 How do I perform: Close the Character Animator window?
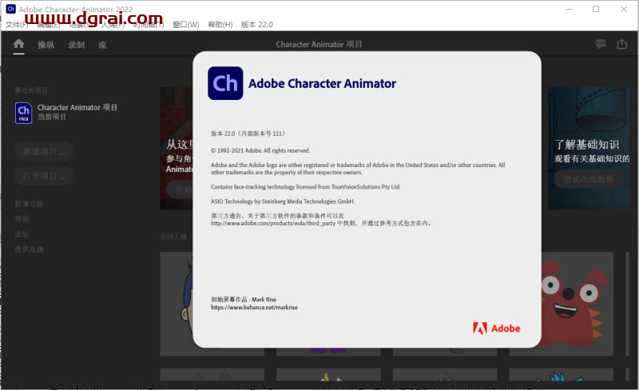coord(624,9)
